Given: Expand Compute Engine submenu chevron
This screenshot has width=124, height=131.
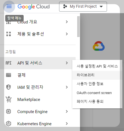Looking at the screenshot, I should 67,111.
